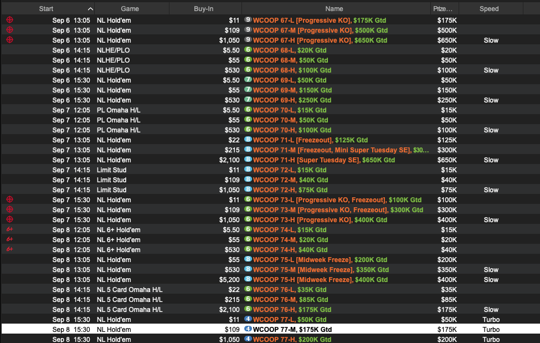Select the $2,100 buy-in of WCOOP 76-H
This screenshot has width=540, height=343.
(x=229, y=310)
